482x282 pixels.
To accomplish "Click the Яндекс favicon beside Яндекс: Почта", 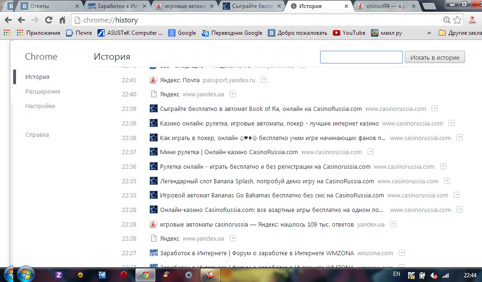I will [x=153, y=80].
